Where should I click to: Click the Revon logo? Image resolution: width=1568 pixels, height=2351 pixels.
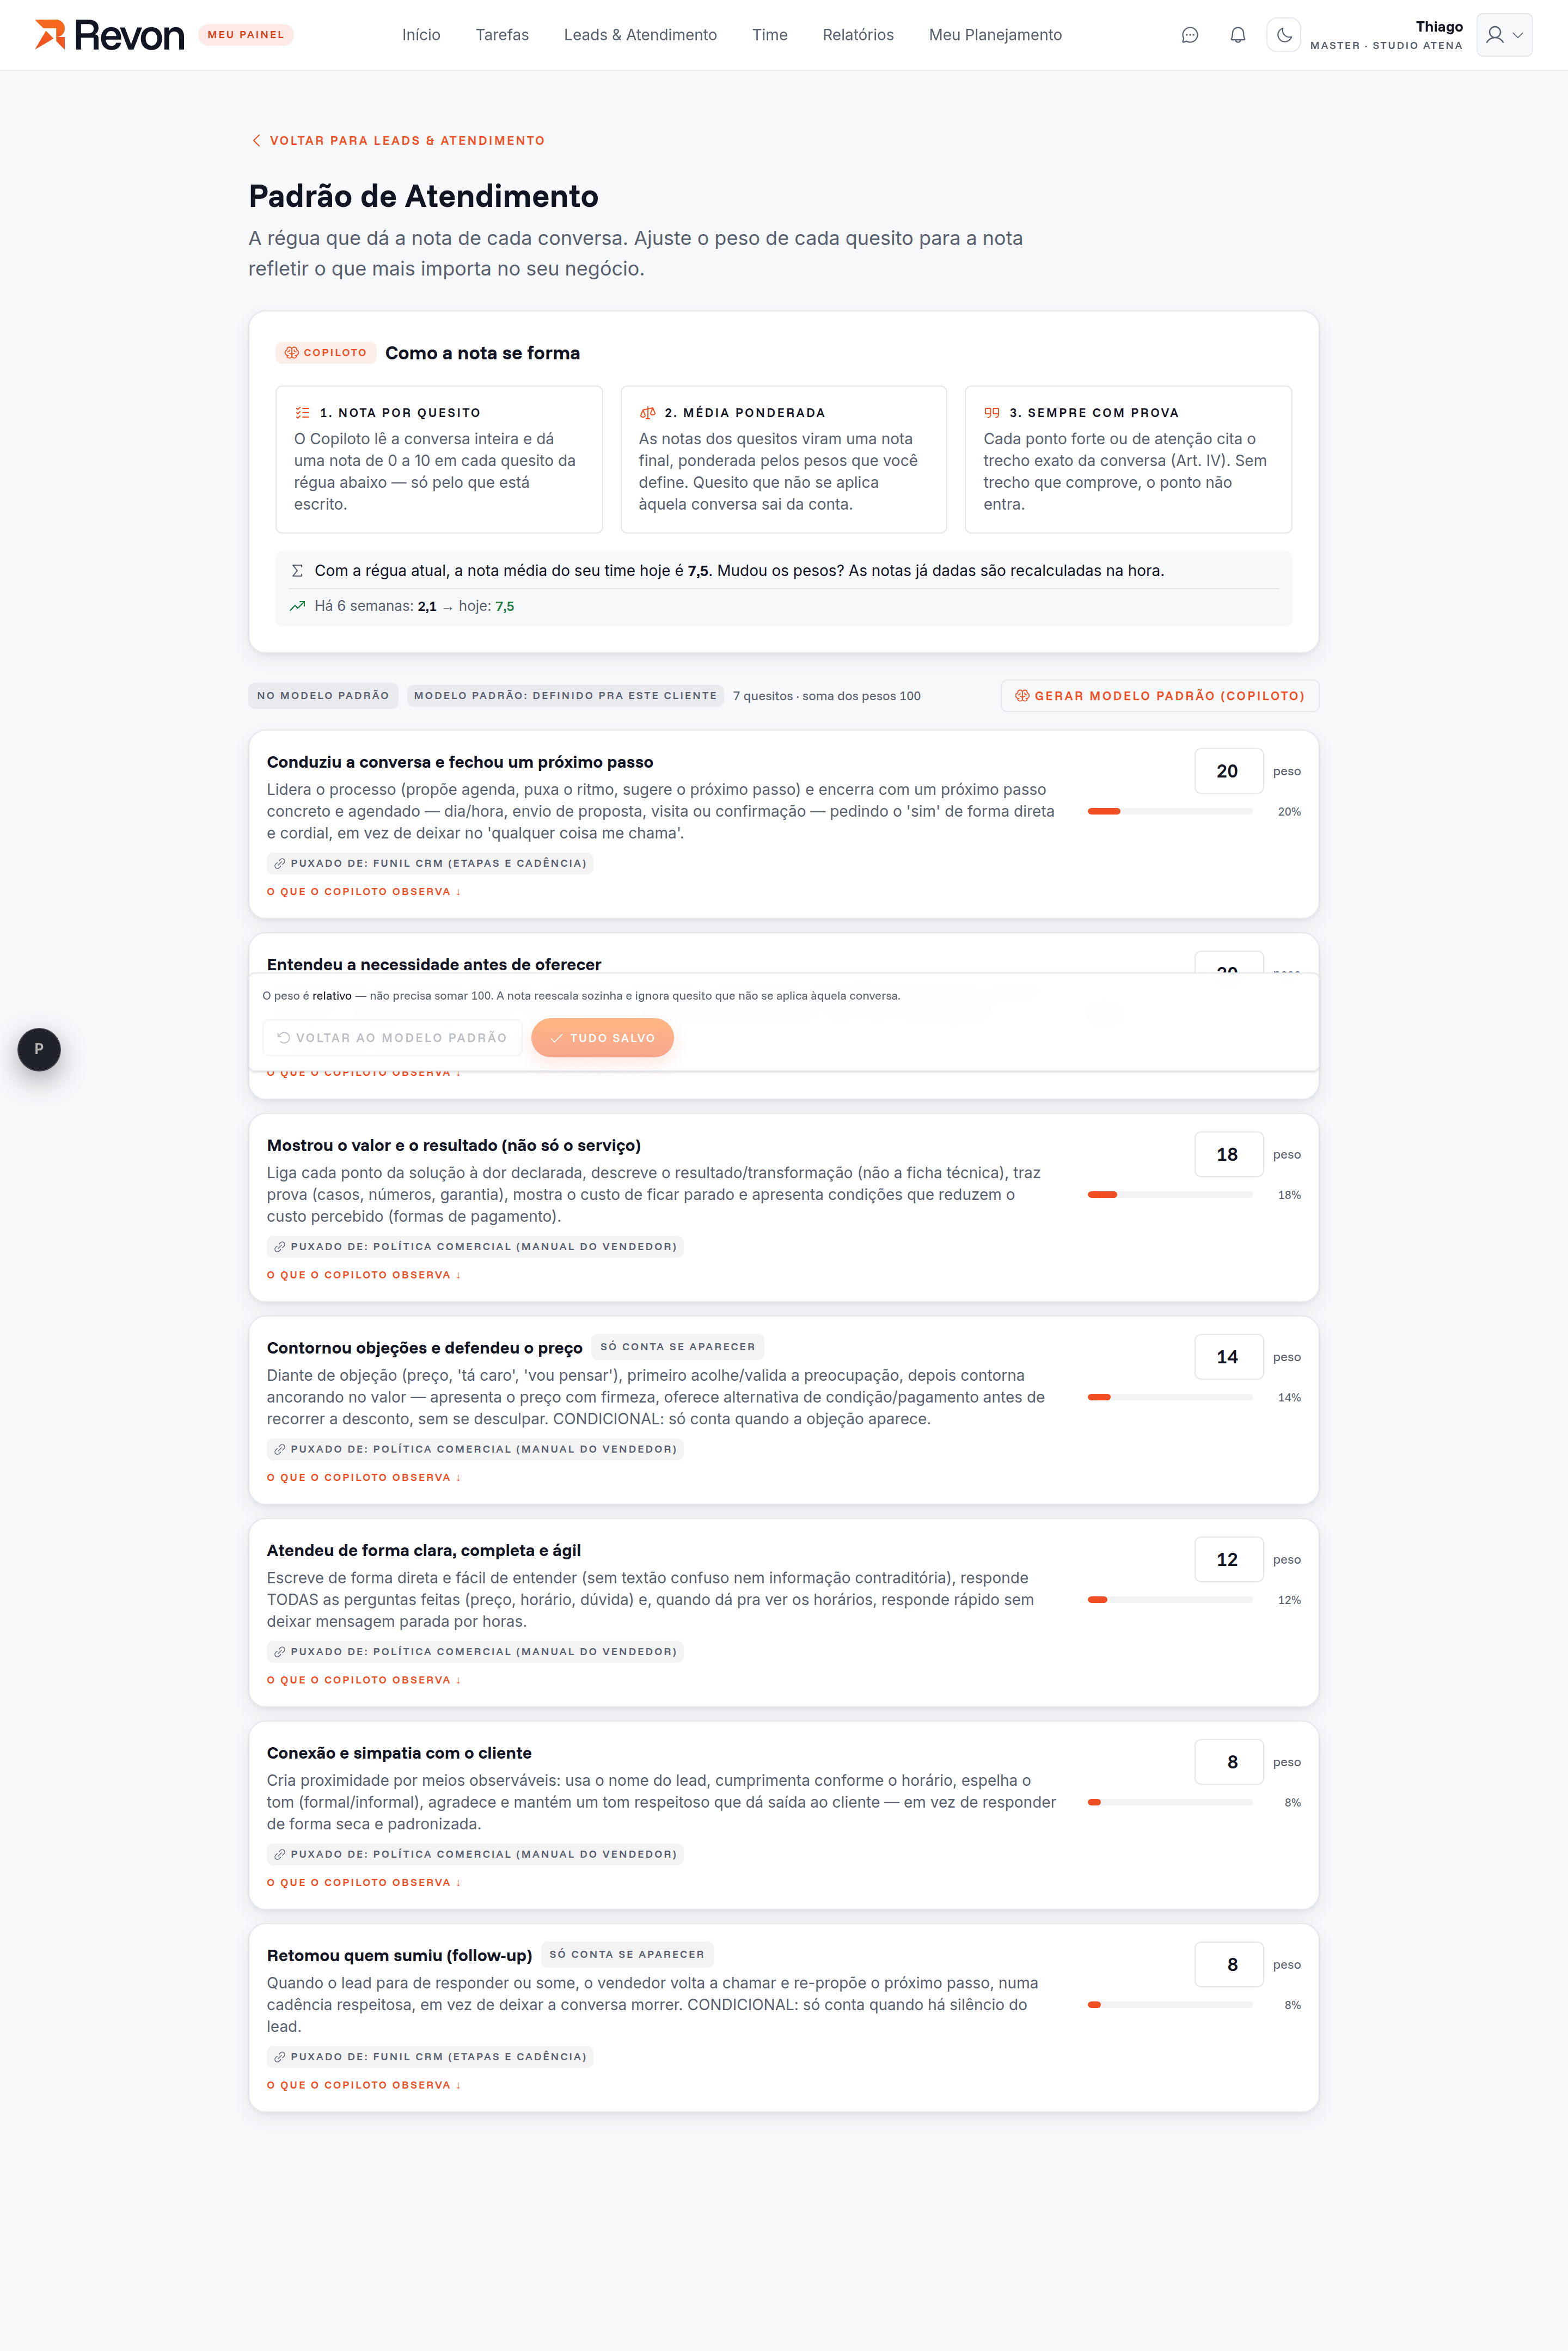(110, 35)
